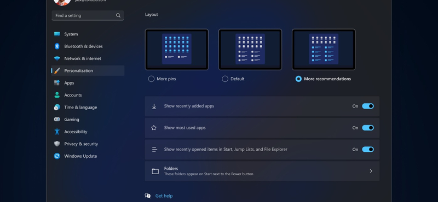Expand the Folders row chevron
The image size is (438, 202).
click(371, 171)
